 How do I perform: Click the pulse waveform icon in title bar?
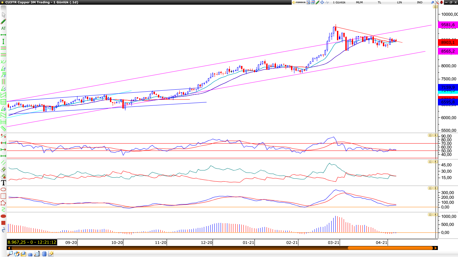[327, 2]
